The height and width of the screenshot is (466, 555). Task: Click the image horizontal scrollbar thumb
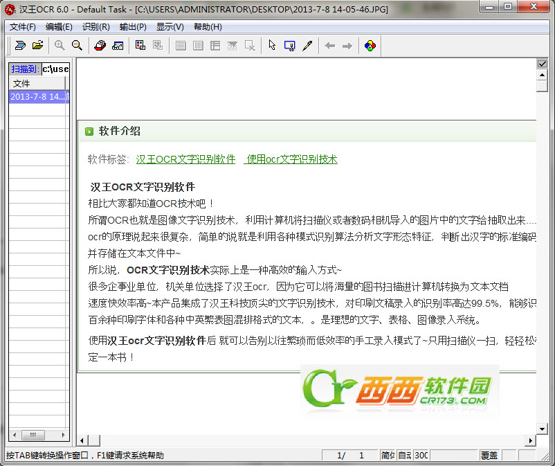tap(94, 440)
